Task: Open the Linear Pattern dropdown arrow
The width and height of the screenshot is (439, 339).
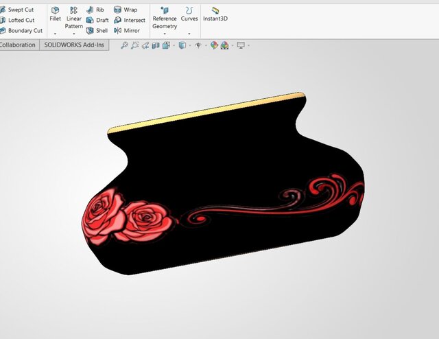Action: [73, 34]
